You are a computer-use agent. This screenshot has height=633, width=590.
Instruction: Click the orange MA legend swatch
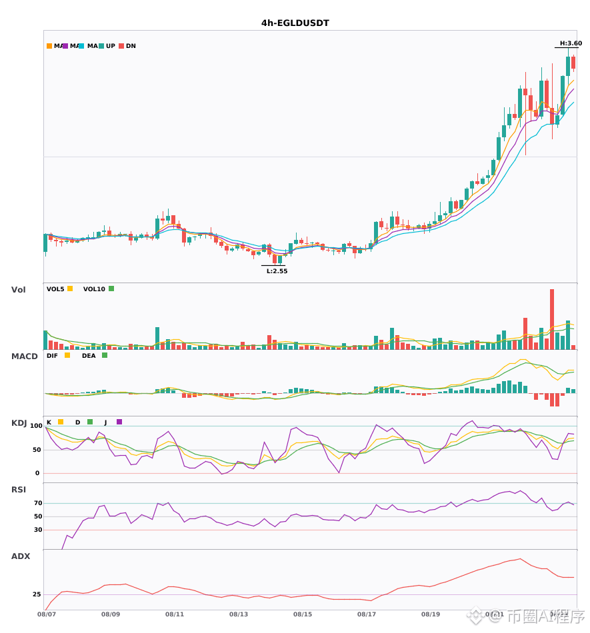coord(49,46)
